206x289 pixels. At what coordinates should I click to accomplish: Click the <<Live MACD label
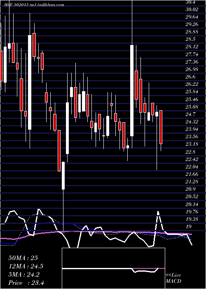[173, 278]
